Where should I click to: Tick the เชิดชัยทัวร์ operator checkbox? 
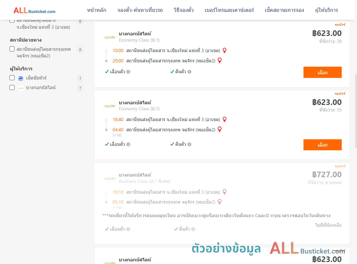pyautogui.click(x=12, y=78)
